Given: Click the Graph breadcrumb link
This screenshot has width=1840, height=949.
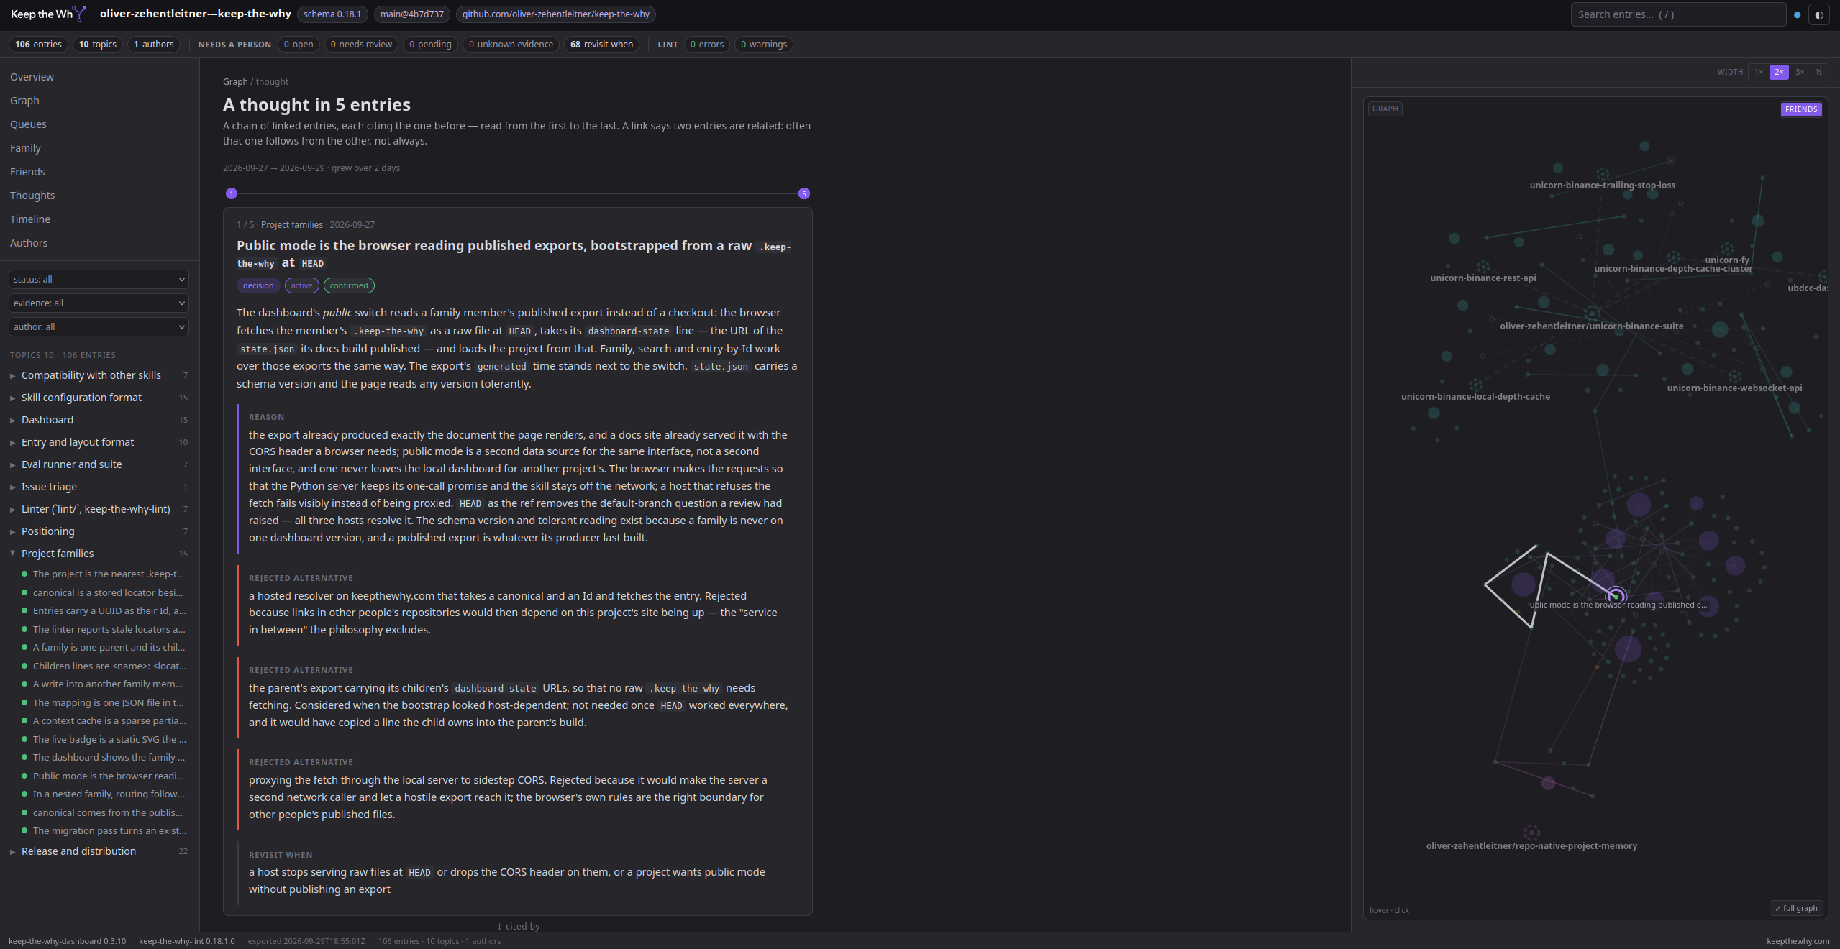Looking at the screenshot, I should coord(235,82).
